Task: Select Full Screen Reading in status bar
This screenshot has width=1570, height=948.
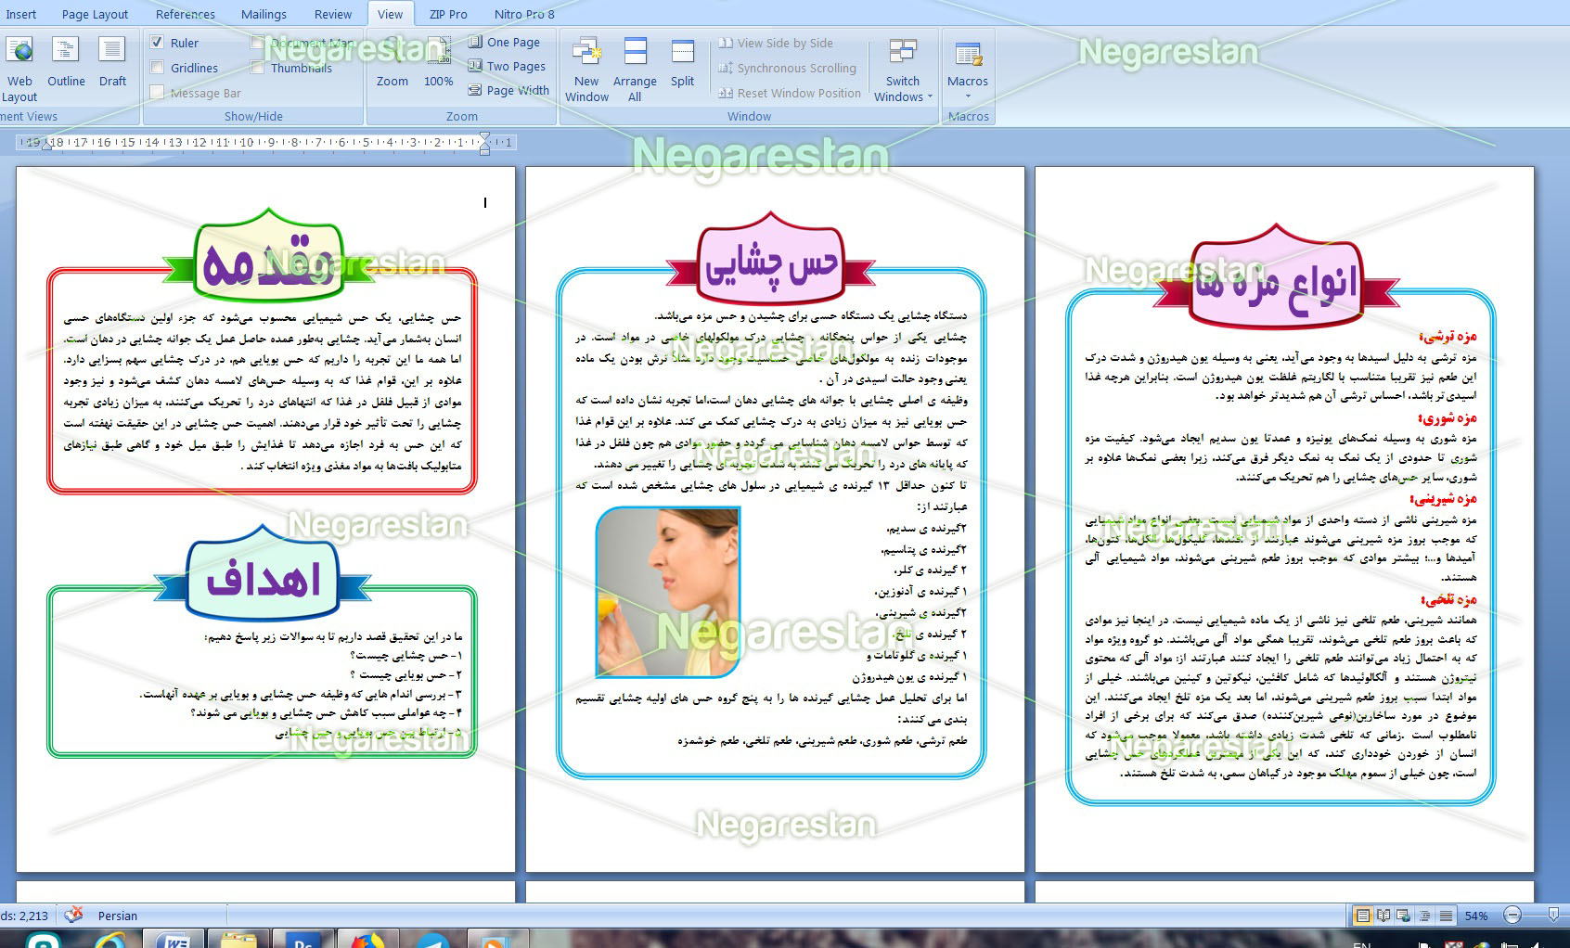Action: (1383, 916)
